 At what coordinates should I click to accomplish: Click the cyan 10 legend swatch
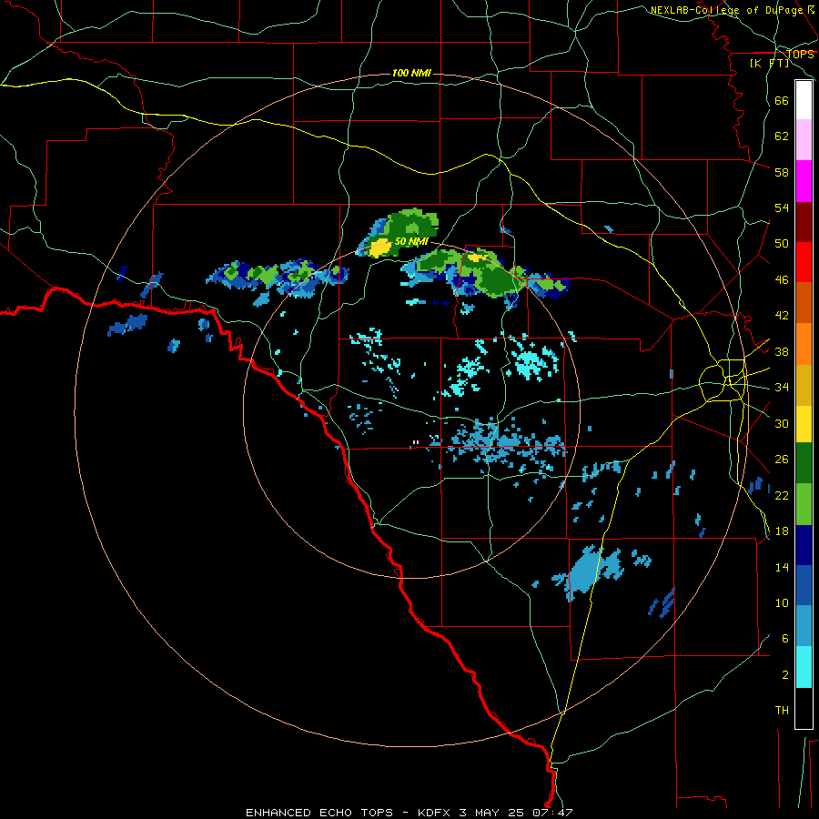[804, 667]
